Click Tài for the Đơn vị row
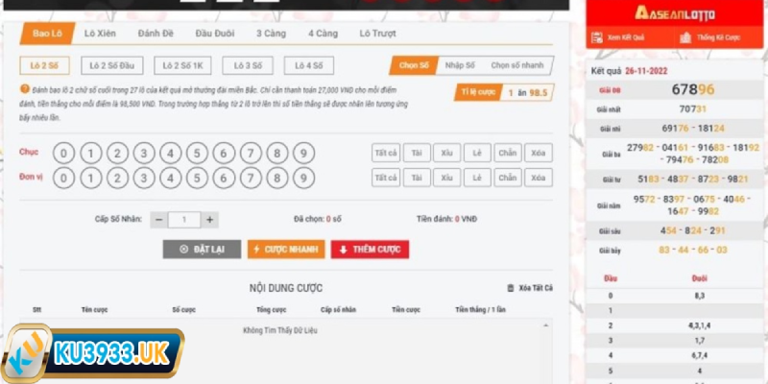Image resolution: width=768 pixels, height=384 pixels. [417, 178]
